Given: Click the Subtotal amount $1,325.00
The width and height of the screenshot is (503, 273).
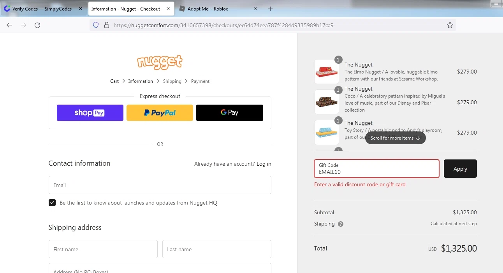Looking at the screenshot, I should tap(464, 212).
